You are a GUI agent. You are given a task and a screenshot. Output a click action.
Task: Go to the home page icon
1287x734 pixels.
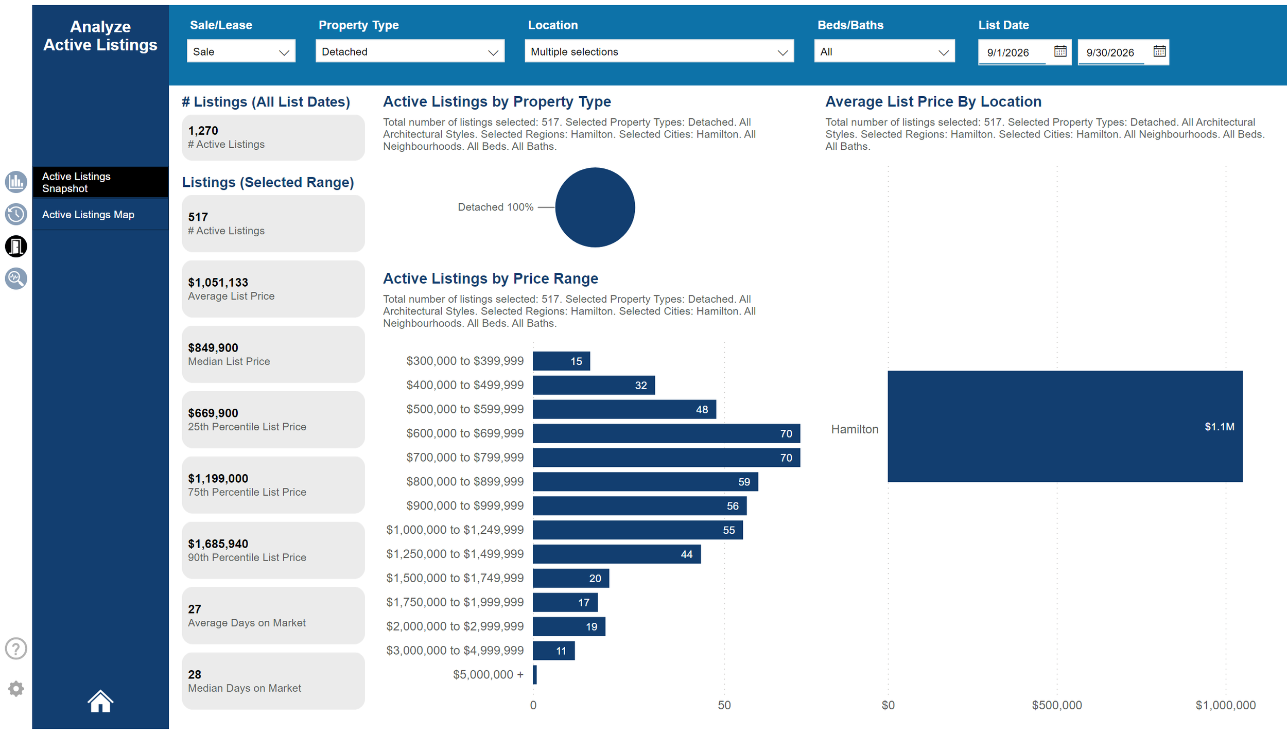100,701
